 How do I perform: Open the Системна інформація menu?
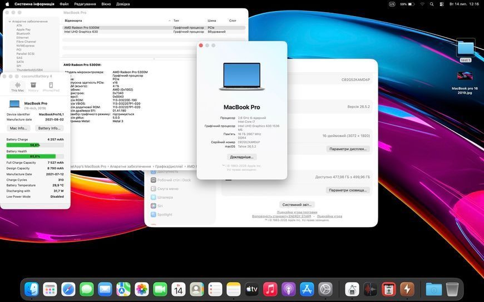coord(34,4)
